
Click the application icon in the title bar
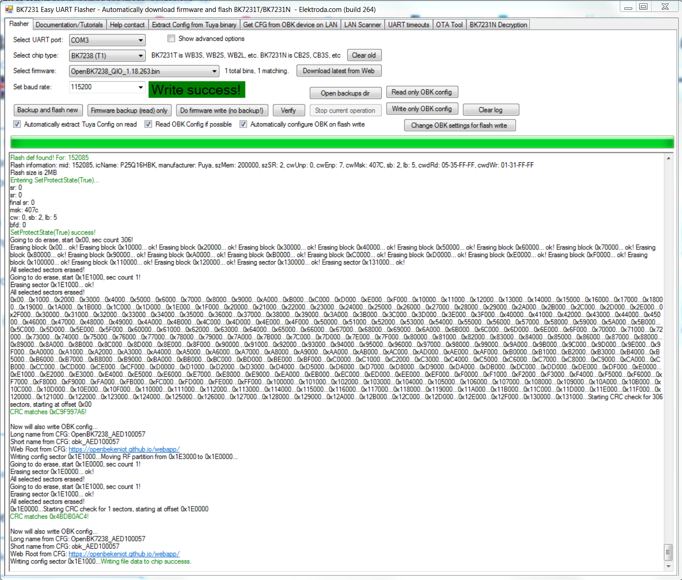pos(9,9)
